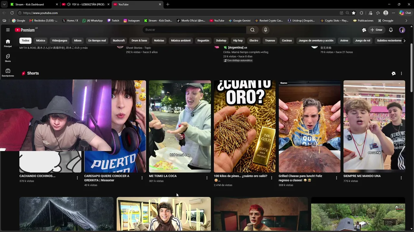Click the star-shaped icon beside Crear
This screenshot has height=232, width=414.
click(x=364, y=30)
